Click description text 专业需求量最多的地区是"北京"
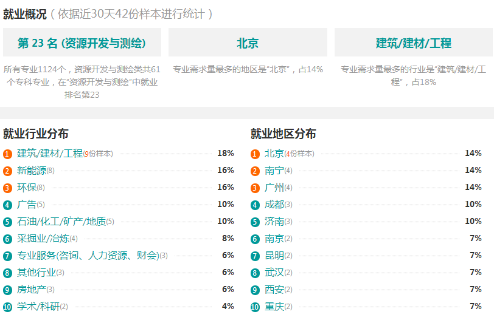The width and height of the screenshot is (494, 320). click(248, 69)
